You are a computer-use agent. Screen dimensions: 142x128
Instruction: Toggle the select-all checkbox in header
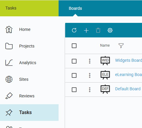[74, 46]
